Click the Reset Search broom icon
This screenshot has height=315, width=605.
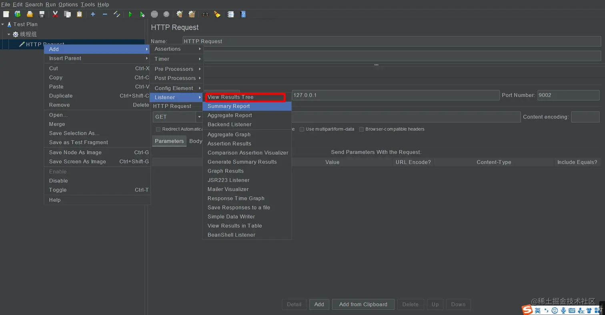pos(217,14)
